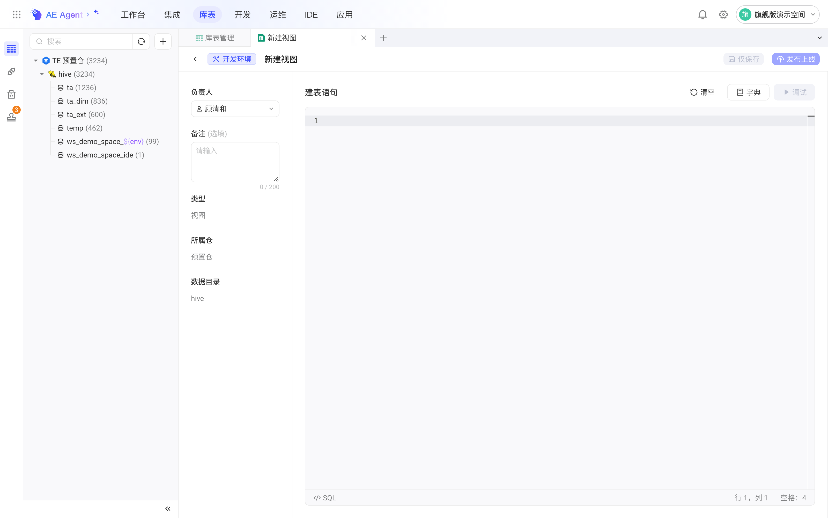Open the 旗舰版演示空间 workspace dropdown
The image size is (828, 518).
point(777,15)
